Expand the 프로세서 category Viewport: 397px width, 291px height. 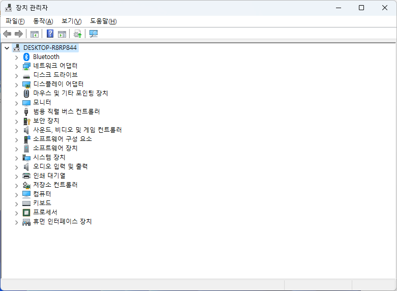[x=16, y=213]
